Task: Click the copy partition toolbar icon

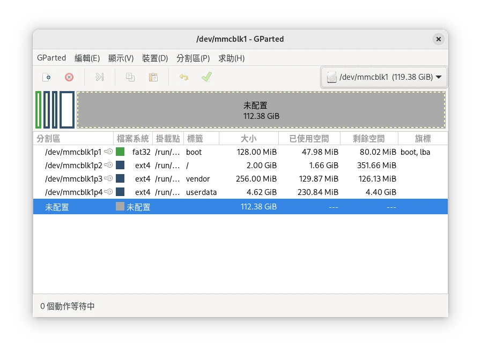Action: (130, 77)
